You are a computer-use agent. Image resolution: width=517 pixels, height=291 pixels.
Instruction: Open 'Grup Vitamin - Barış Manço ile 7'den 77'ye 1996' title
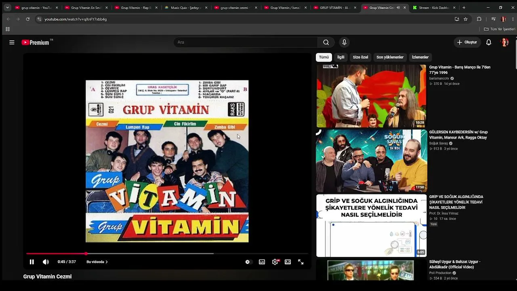[x=460, y=70]
